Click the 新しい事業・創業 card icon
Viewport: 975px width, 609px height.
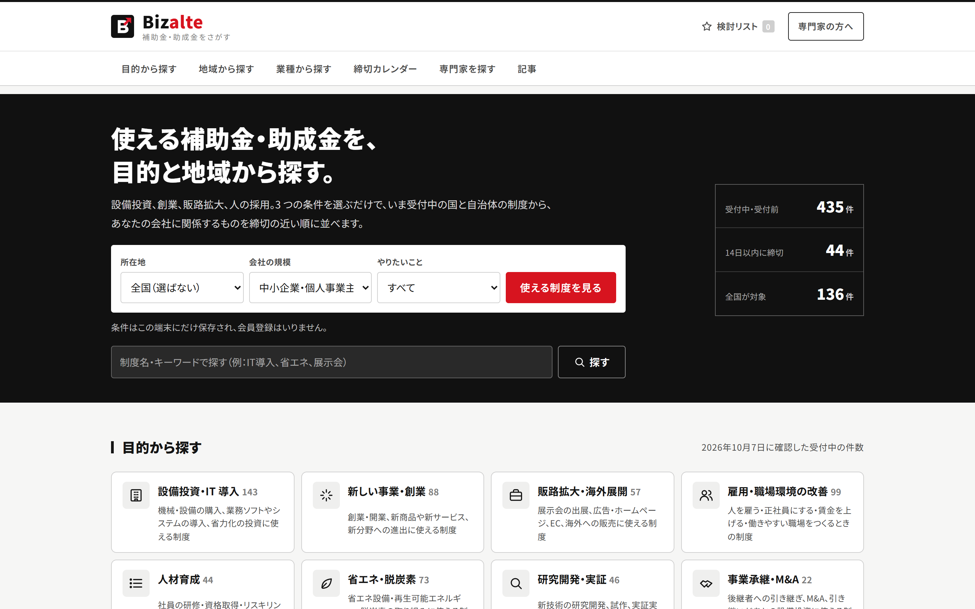pyautogui.click(x=326, y=495)
